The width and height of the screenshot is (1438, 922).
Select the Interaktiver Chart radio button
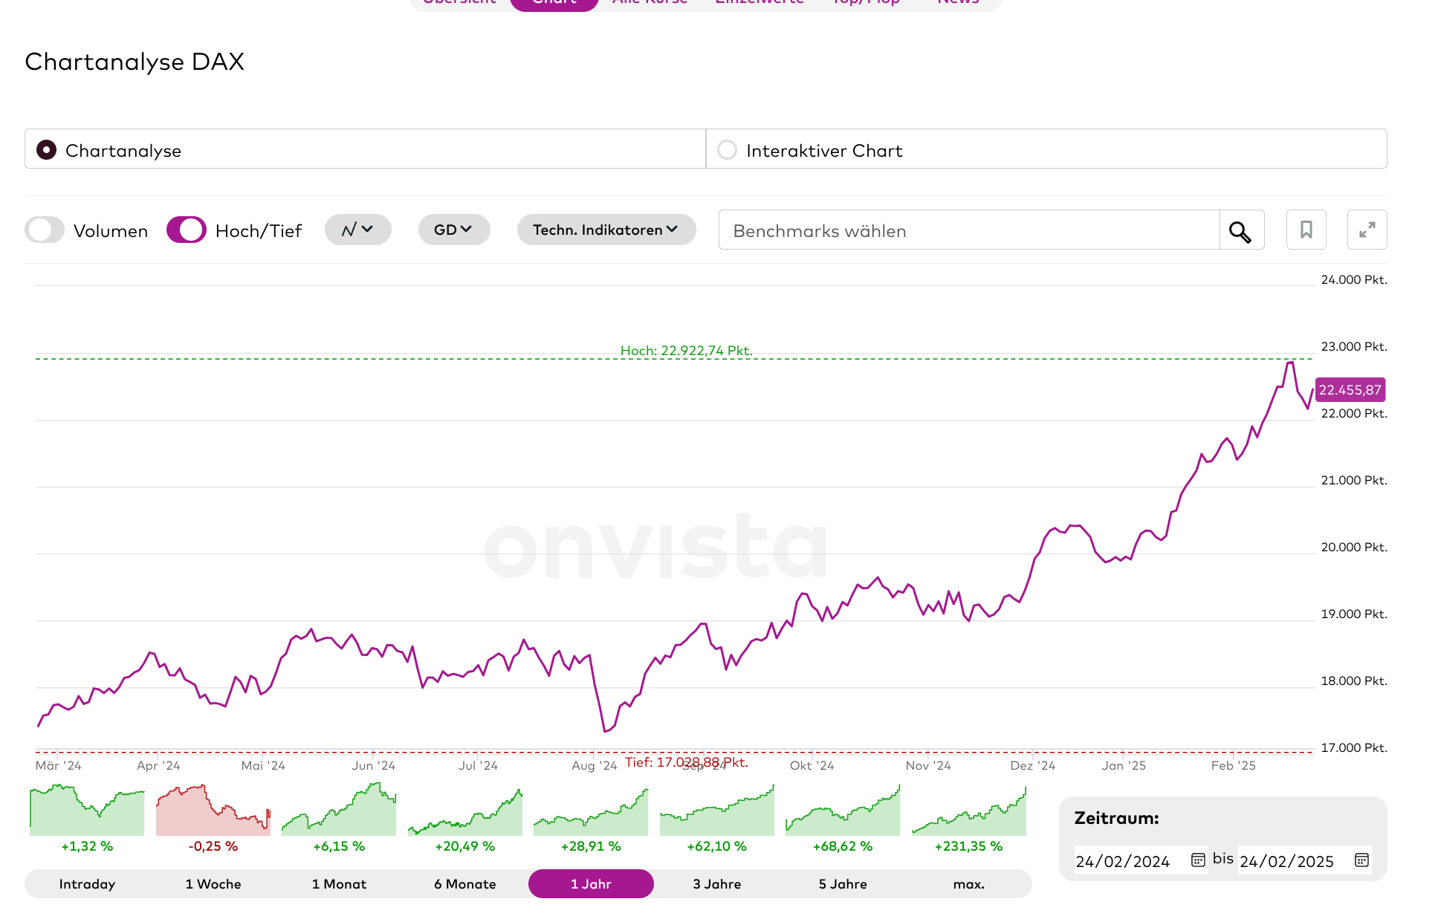pos(727,150)
